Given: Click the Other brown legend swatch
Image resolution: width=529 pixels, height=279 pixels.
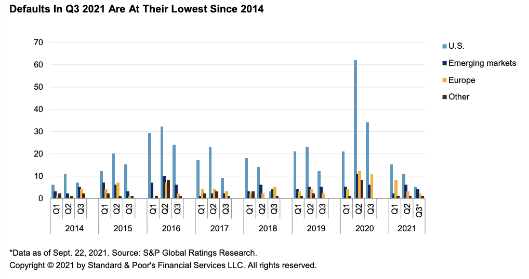Looking at the screenshot, I should (x=443, y=97).
